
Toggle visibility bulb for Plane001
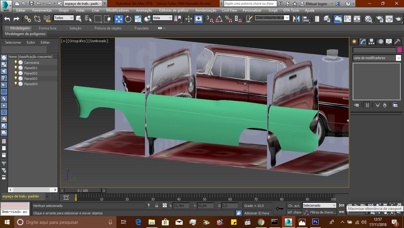click(x=16, y=68)
